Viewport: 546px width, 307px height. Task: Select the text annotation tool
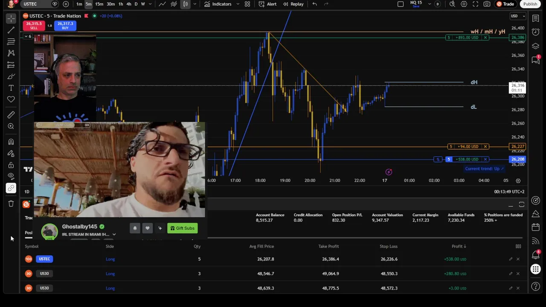tap(11, 88)
